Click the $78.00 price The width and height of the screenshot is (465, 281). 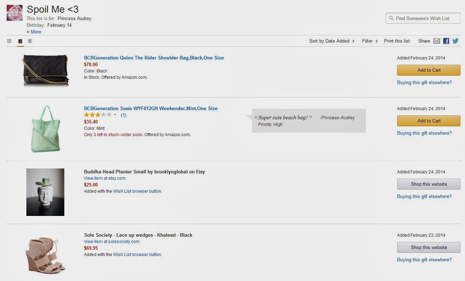tap(91, 64)
